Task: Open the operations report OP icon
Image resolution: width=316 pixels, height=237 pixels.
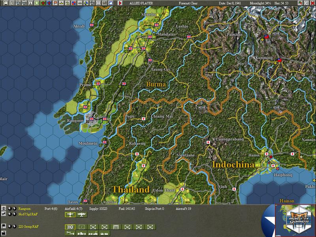Action: (x=98, y=3)
